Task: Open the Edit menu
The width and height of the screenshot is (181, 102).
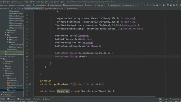Action: (x=5, y=2)
